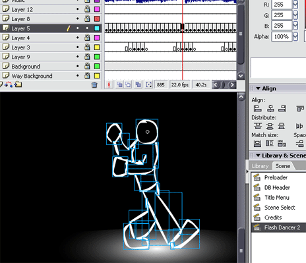This screenshot has width=306, height=263.
Task: Click the Credits scene clapper icon
Action: (257, 218)
